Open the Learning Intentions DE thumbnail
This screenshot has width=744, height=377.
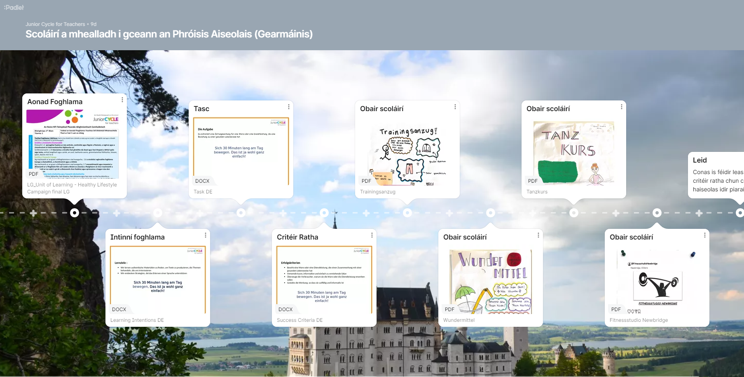coord(158,279)
